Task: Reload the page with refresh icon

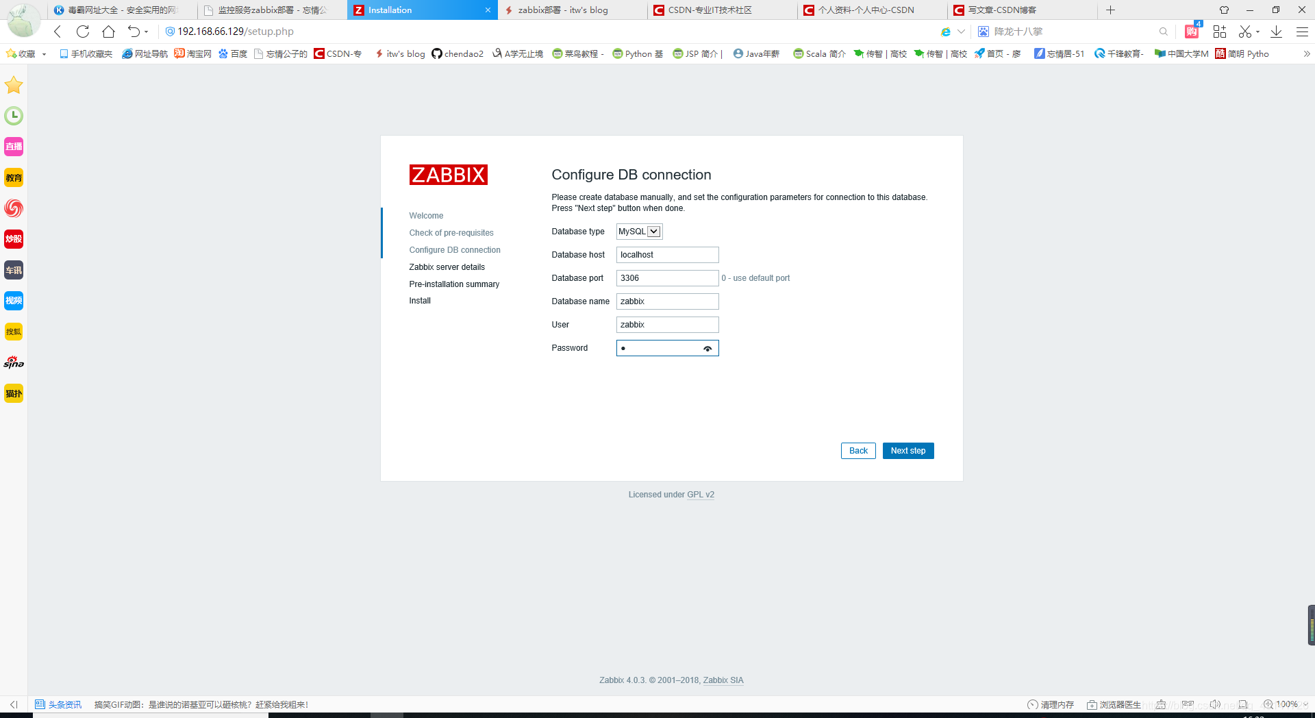Action: click(83, 32)
